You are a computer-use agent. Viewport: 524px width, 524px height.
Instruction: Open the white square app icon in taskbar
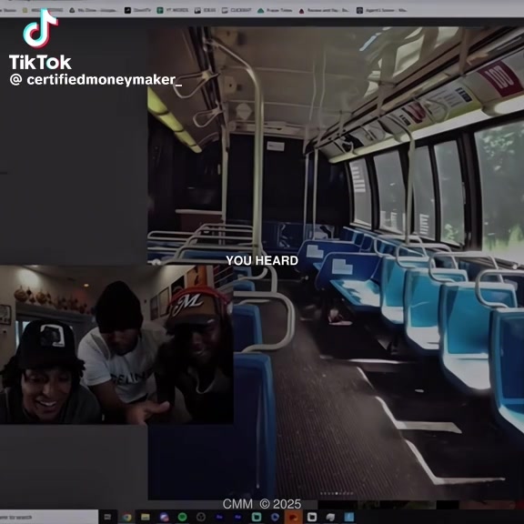click(312, 517)
